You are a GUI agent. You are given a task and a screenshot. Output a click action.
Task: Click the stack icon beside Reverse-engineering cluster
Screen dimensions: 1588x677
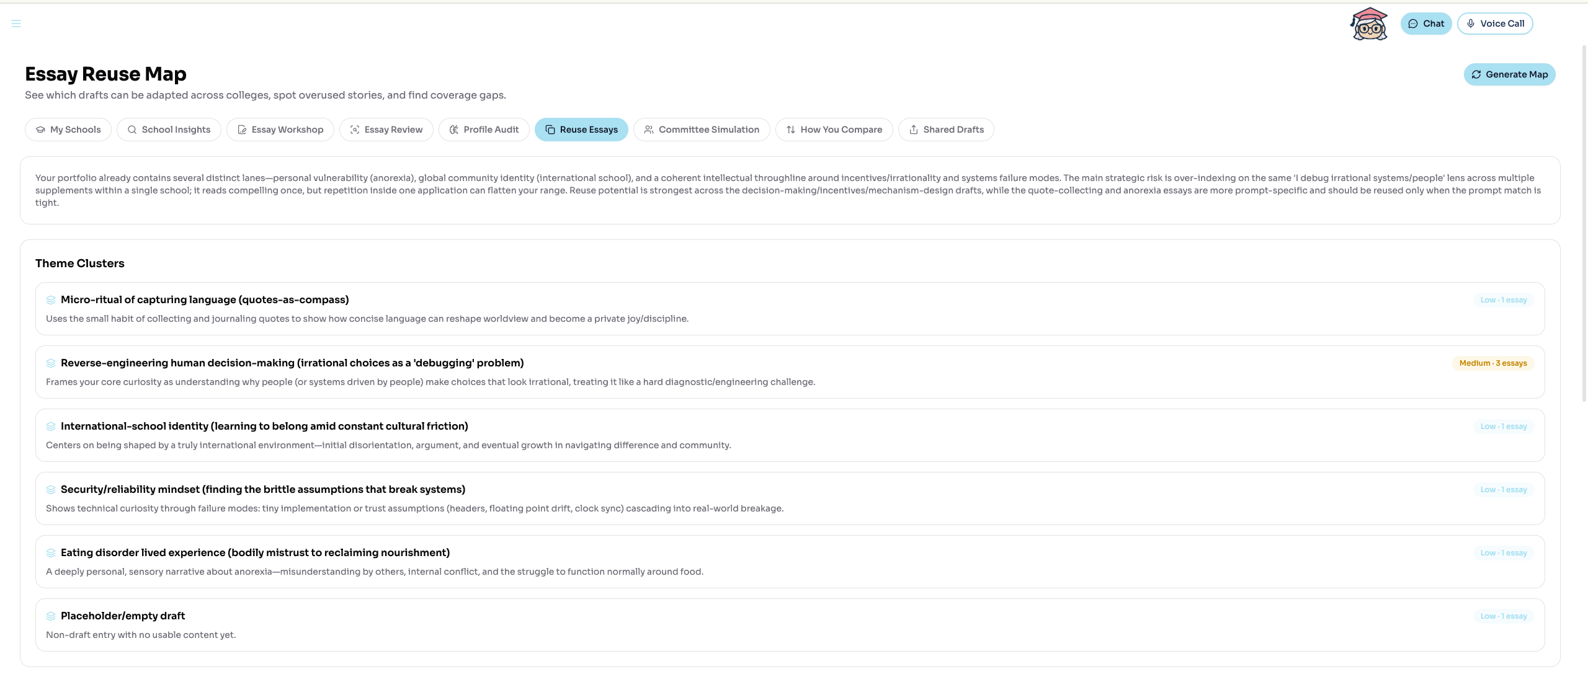pyautogui.click(x=51, y=363)
